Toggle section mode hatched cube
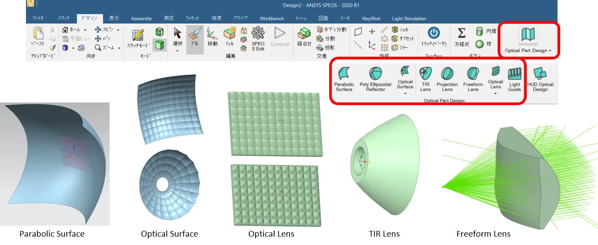This screenshot has height=245, width=598. pyautogui.click(x=159, y=32)
